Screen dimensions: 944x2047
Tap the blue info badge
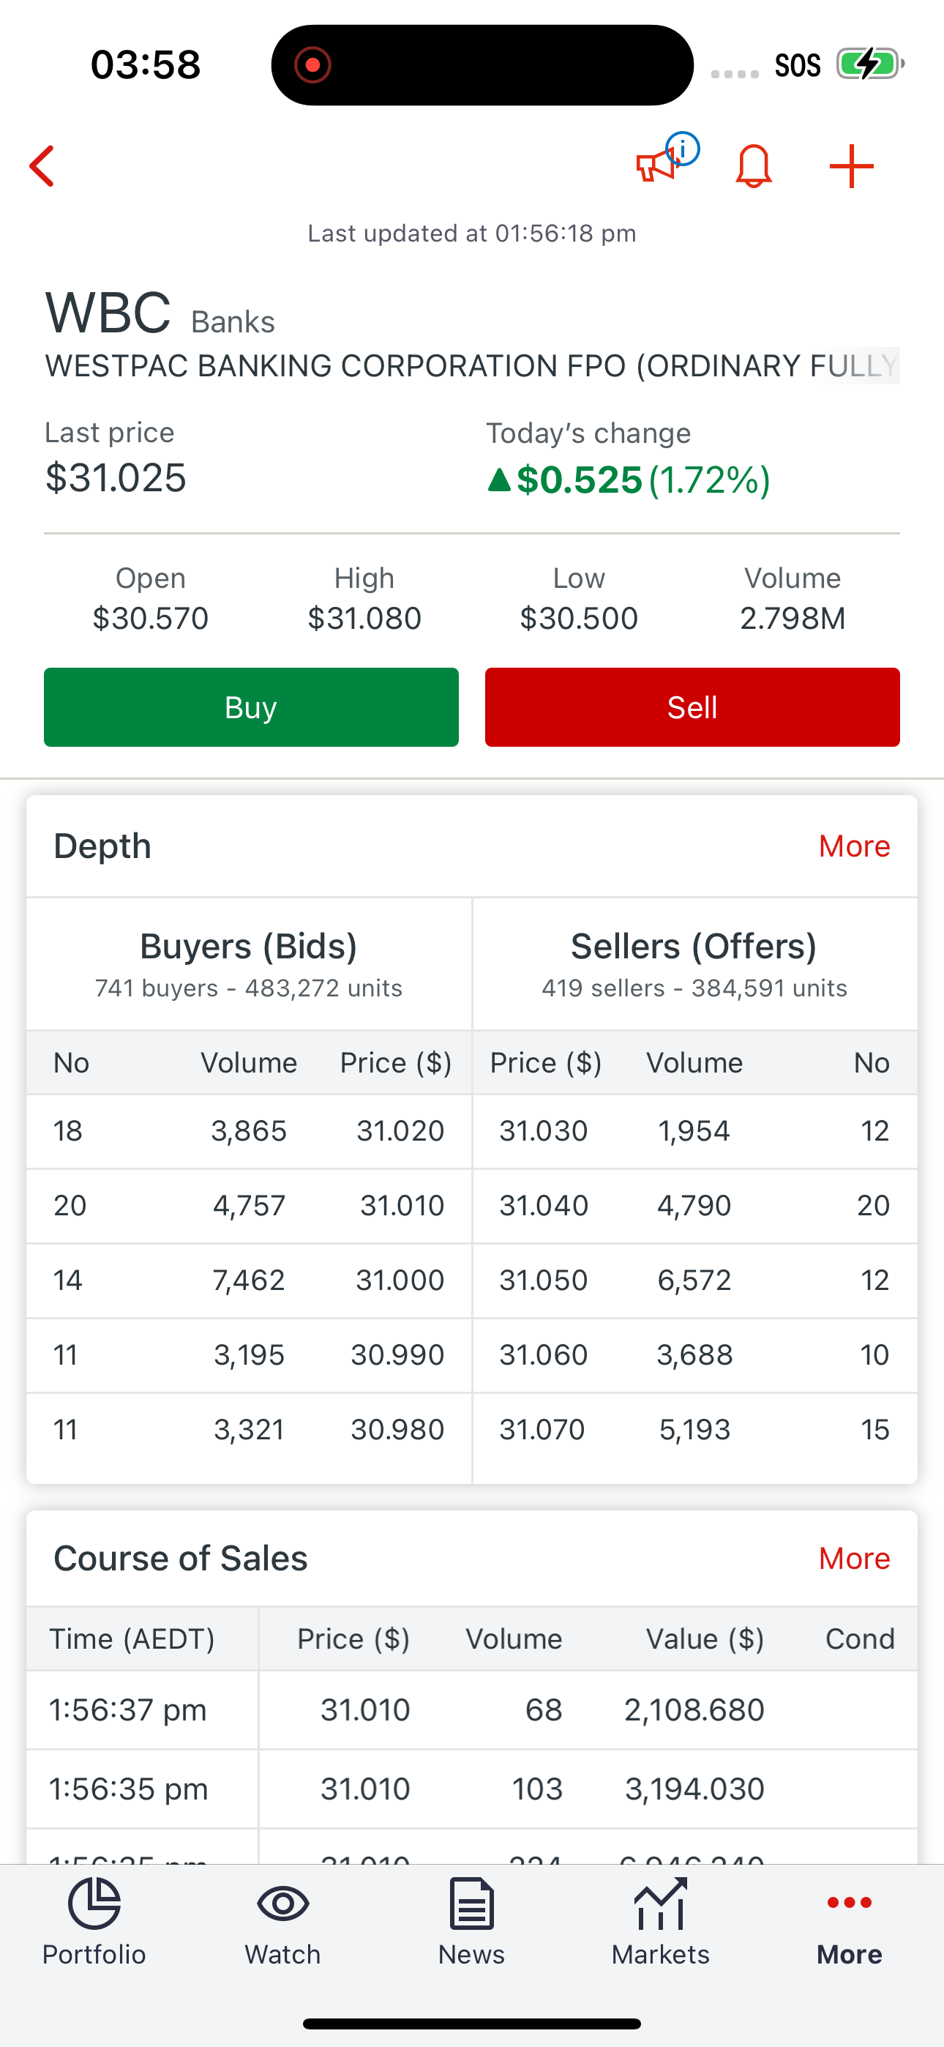point(683,149)
